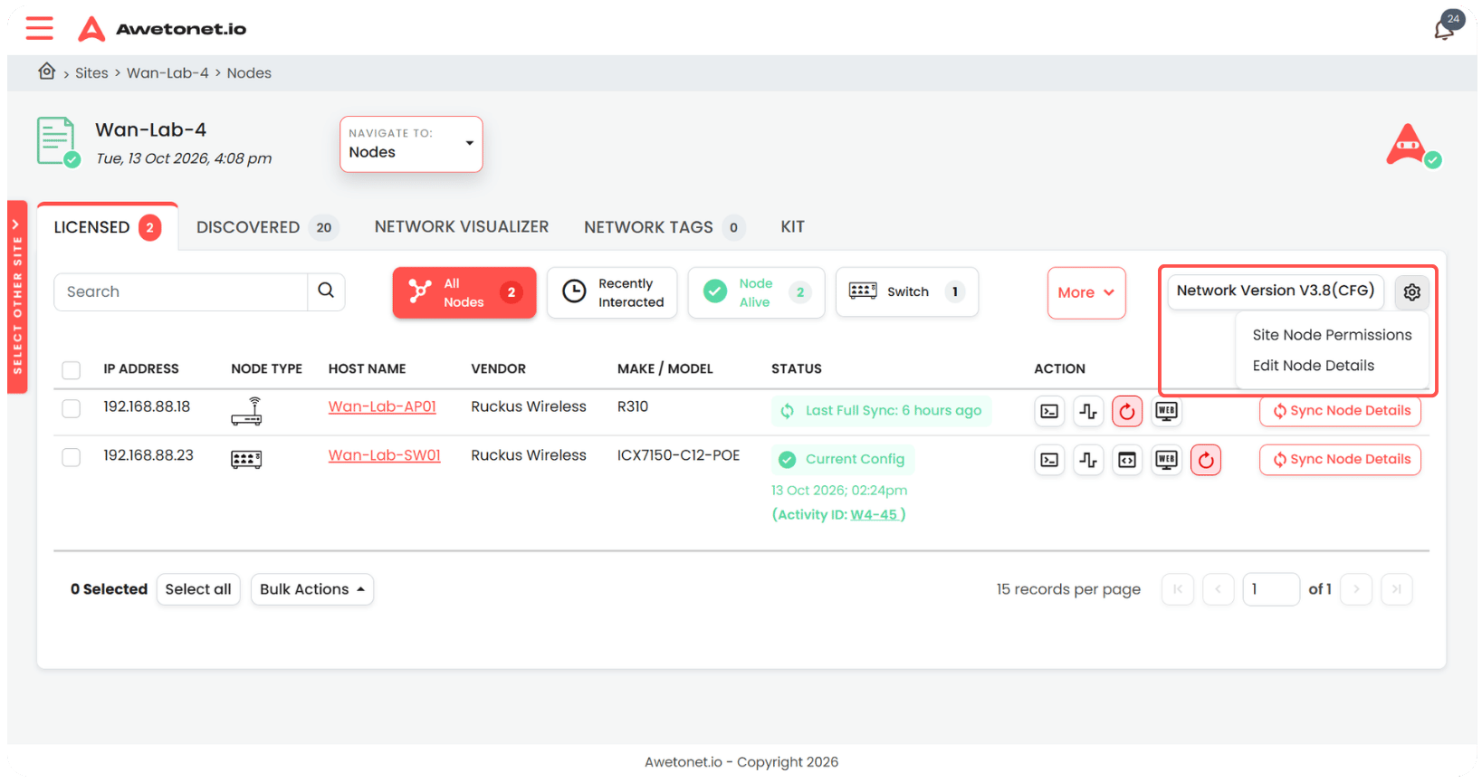The height and width of the screenshot is (783, 1482).
Task: Open the Network Visualizer tab
Action: tap(462, 227)
